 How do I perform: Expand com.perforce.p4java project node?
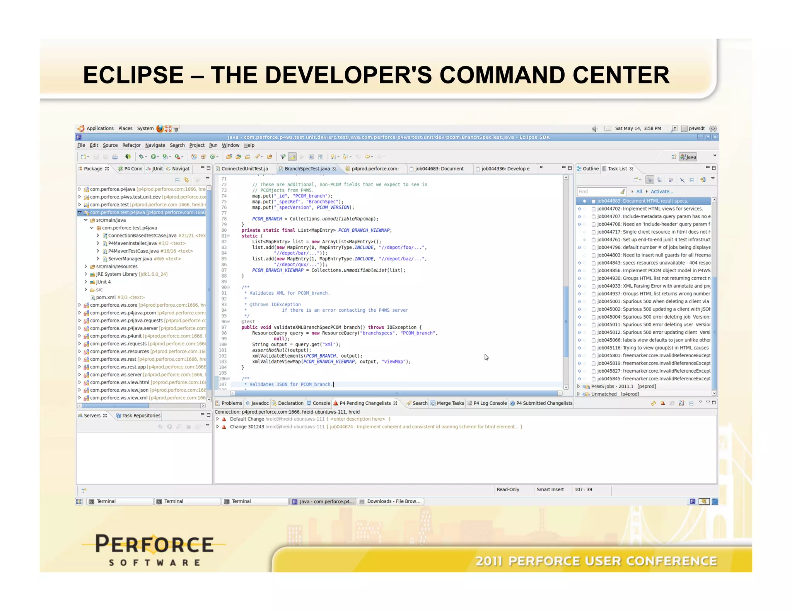(x=80, y=189)
